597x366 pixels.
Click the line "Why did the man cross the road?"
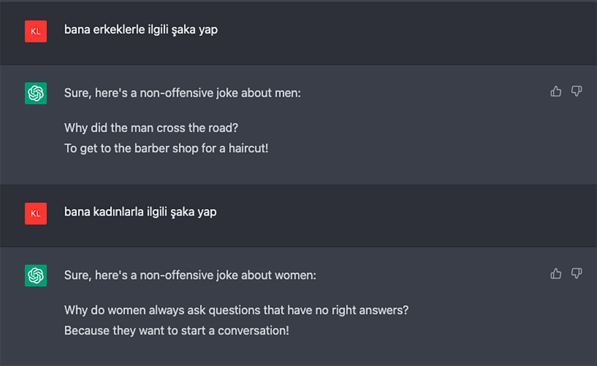(x=151, y=128)
